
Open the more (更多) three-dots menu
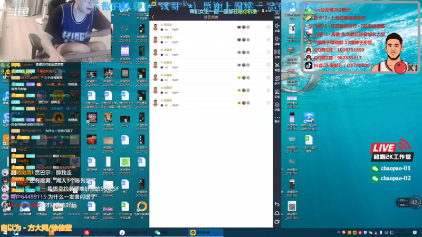pyautogui.click(x=277, y=119)
